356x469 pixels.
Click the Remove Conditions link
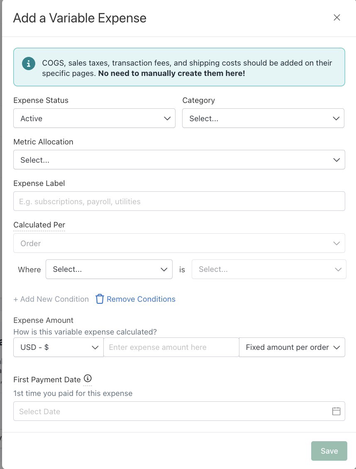(141, 299)
